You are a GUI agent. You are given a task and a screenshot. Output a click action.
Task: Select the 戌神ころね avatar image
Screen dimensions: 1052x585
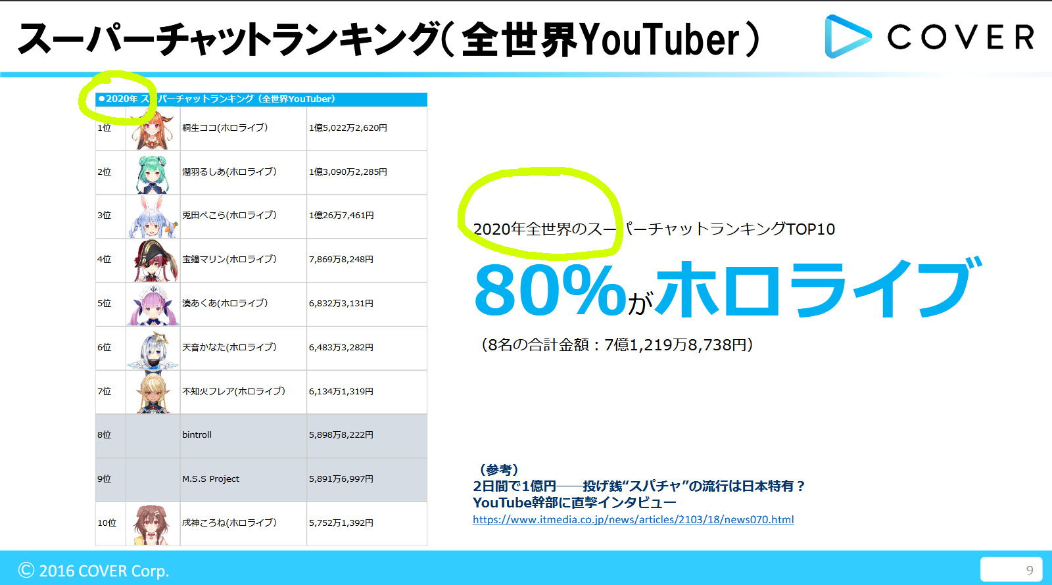click(151, 525)
